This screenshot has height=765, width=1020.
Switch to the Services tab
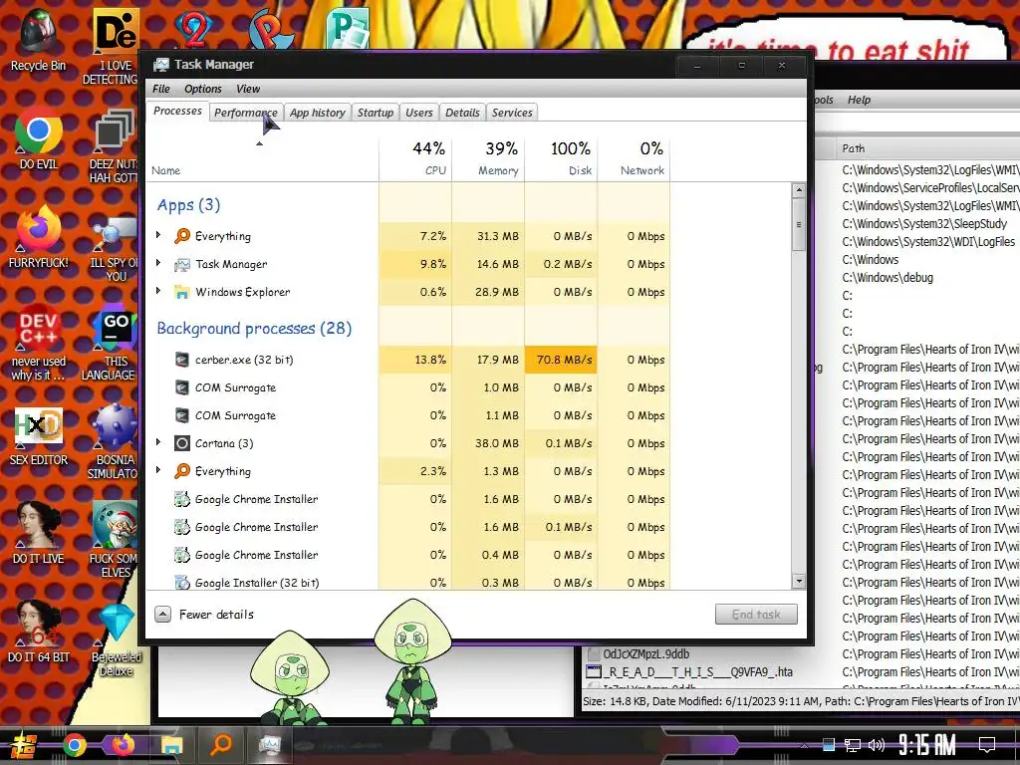(x=512, y=113)
